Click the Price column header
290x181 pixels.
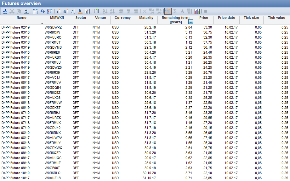tap(204, 18)
